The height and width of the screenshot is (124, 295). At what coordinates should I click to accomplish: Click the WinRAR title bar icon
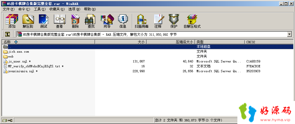tap(3, 4)
